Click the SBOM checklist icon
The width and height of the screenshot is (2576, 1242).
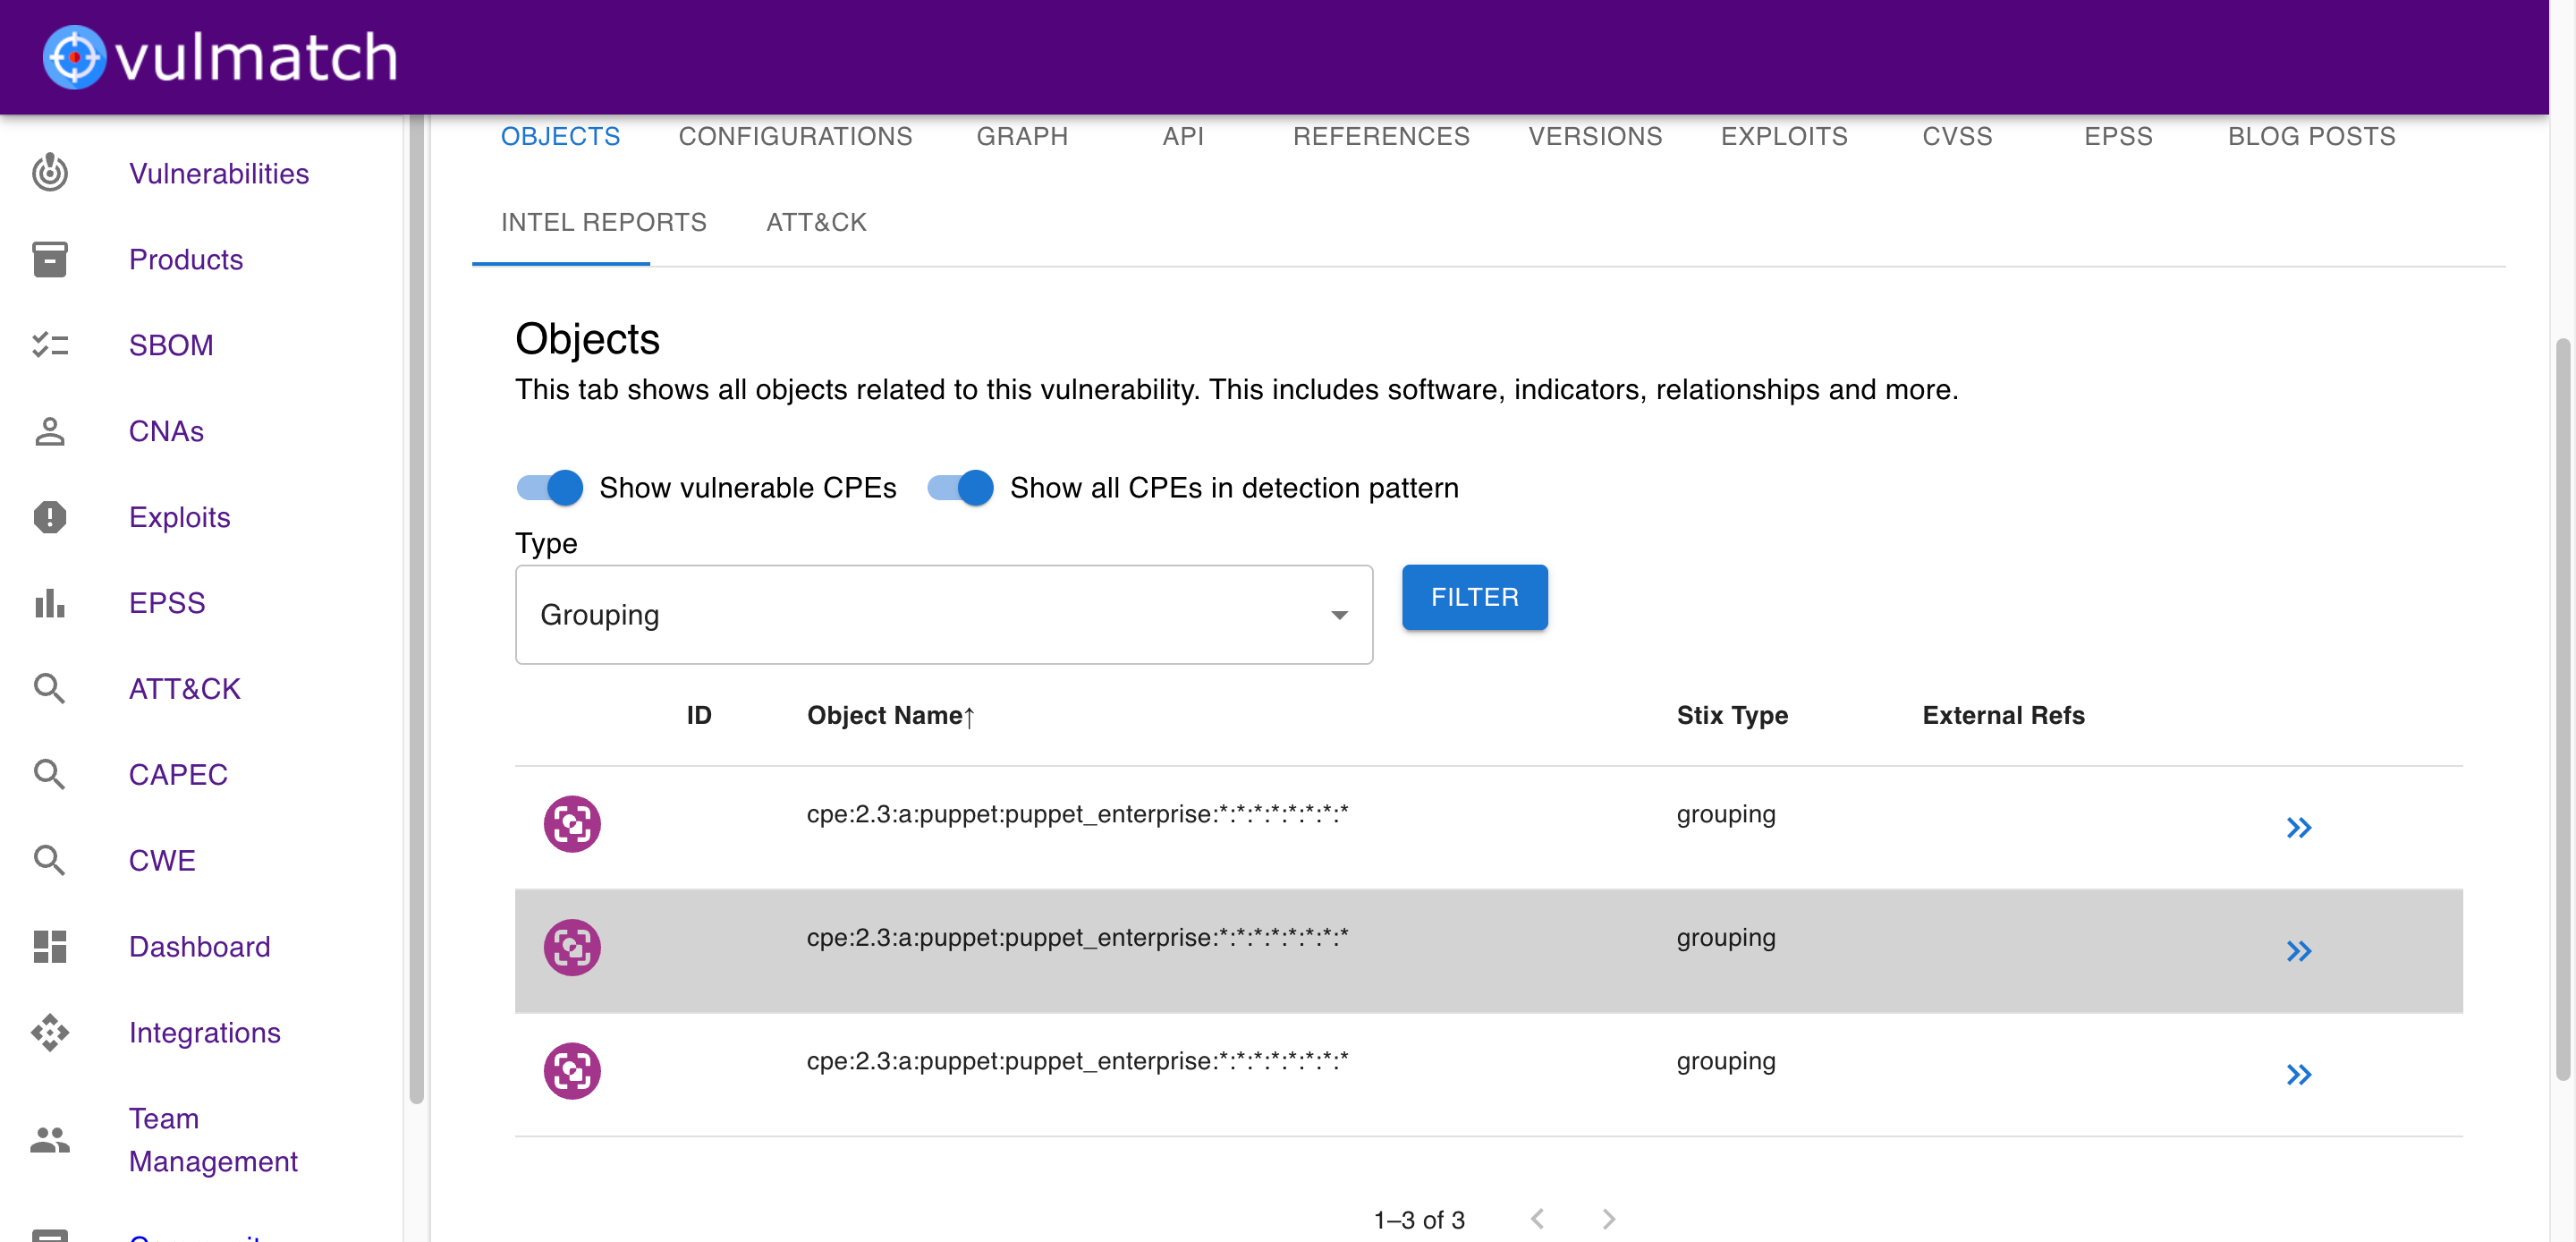click(x=49, y=345)
